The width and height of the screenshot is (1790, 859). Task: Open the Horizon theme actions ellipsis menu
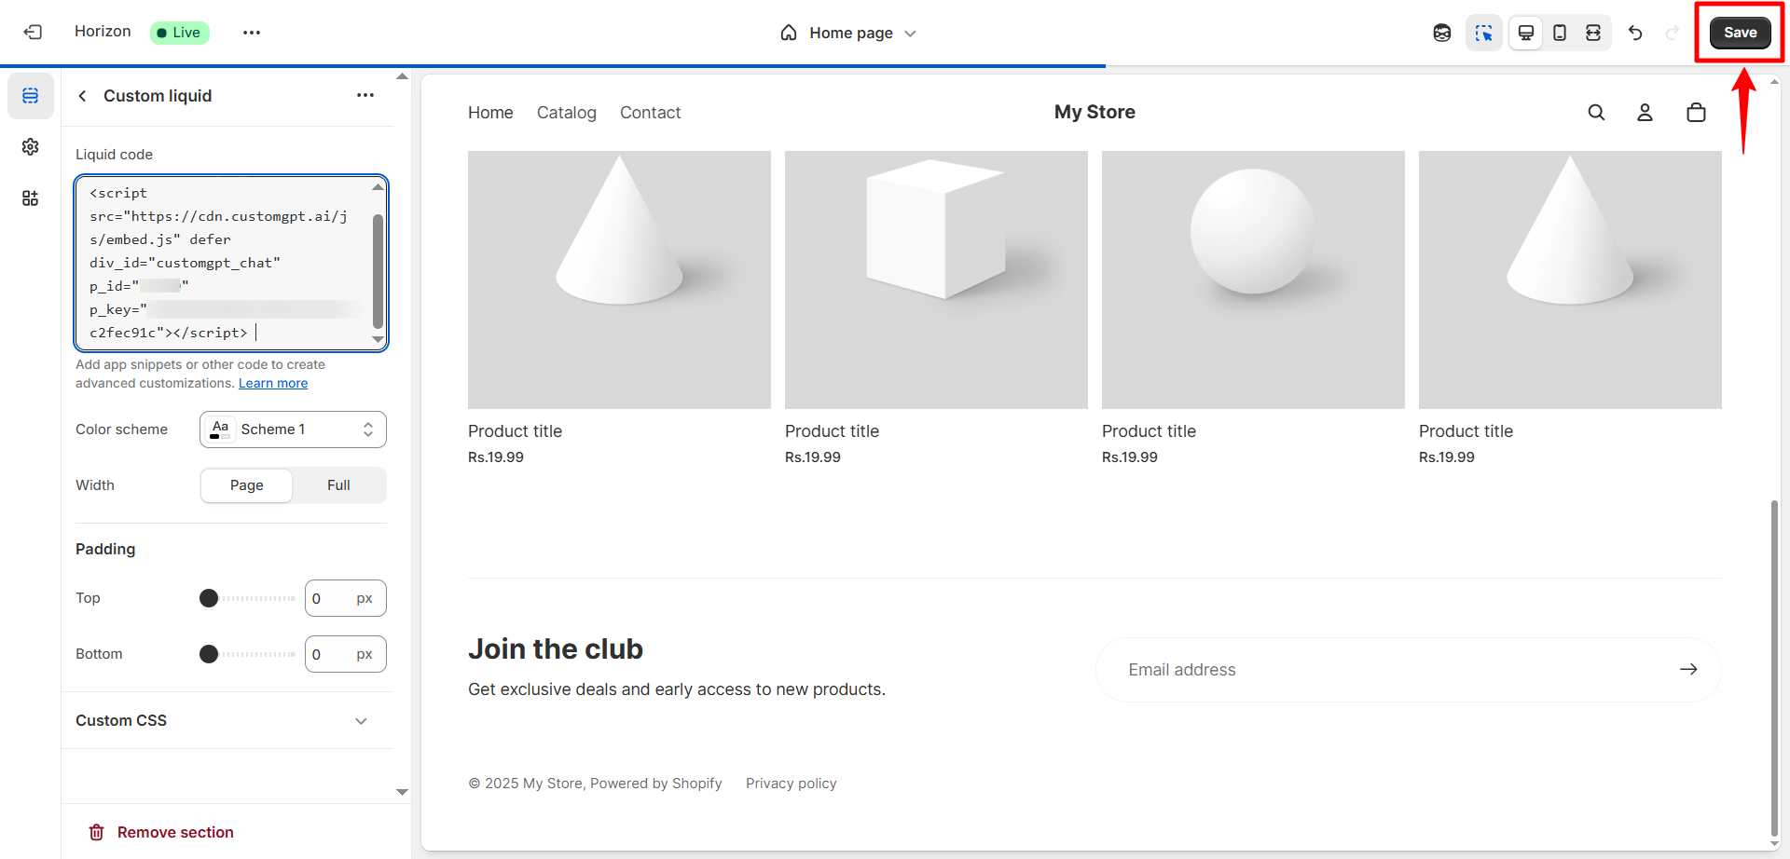coord(252,33)
